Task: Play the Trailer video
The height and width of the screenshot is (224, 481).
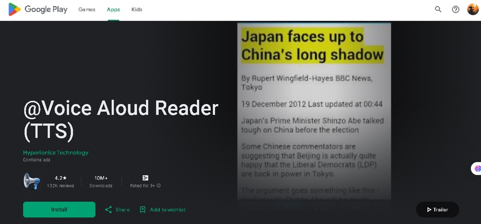Action: click(438, 210)
